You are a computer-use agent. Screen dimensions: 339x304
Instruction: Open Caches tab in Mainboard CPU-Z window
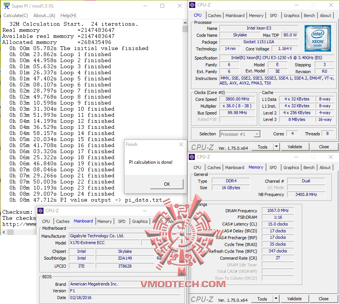(x=62, y=221)
